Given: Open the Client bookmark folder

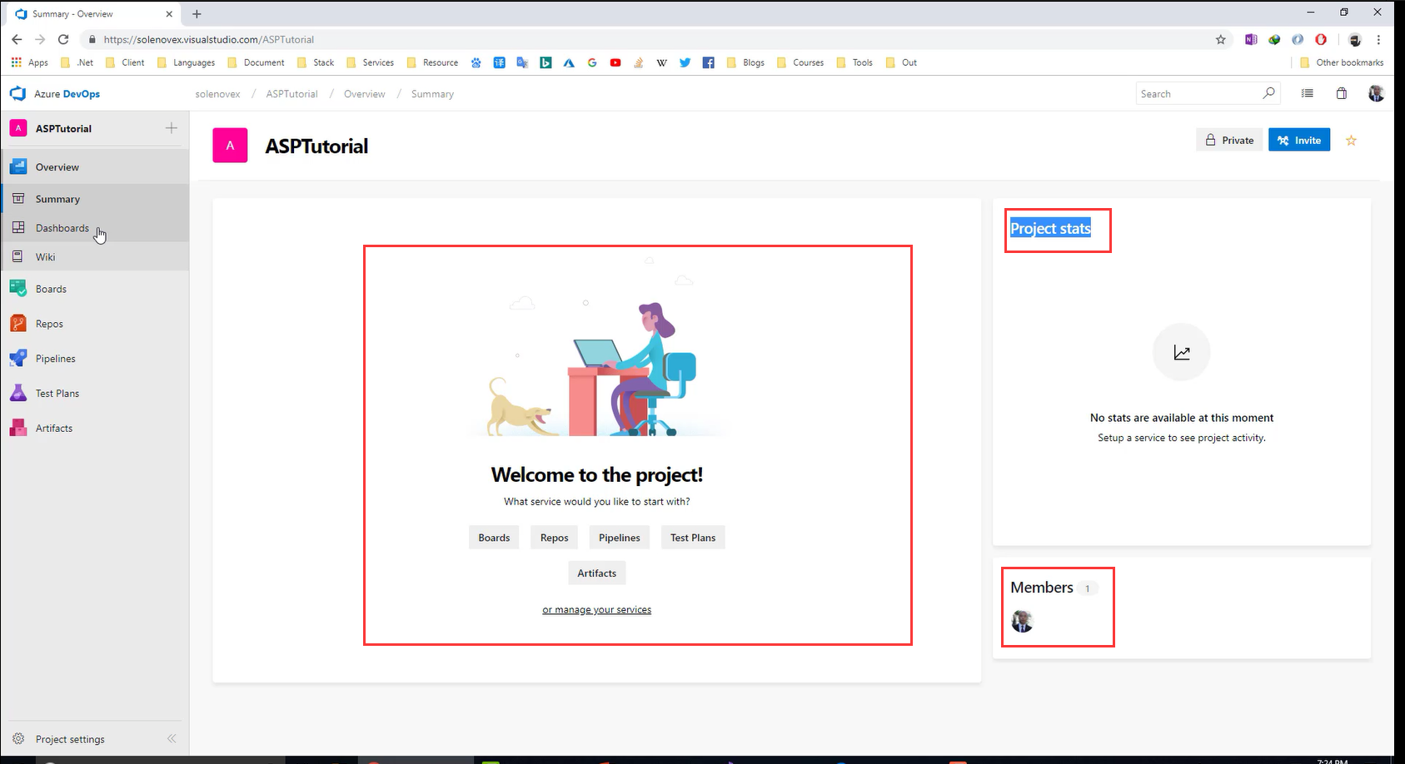Looking at the screenshot, I should click(125, 62).
